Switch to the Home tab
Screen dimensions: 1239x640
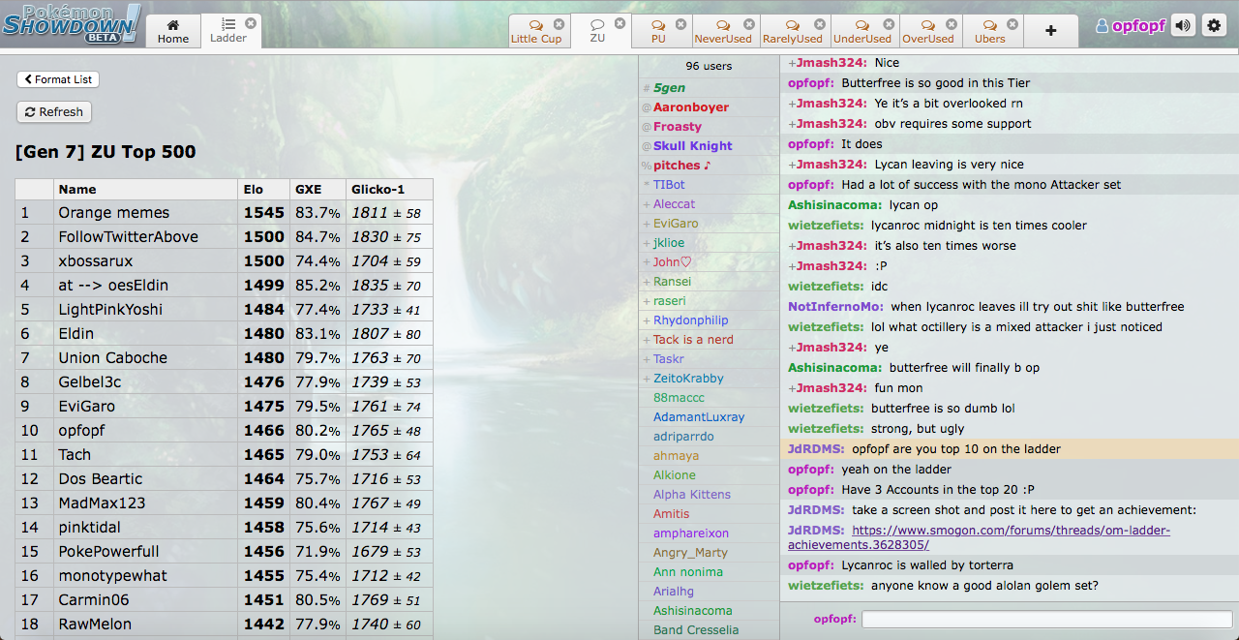(x=173, y=31)
